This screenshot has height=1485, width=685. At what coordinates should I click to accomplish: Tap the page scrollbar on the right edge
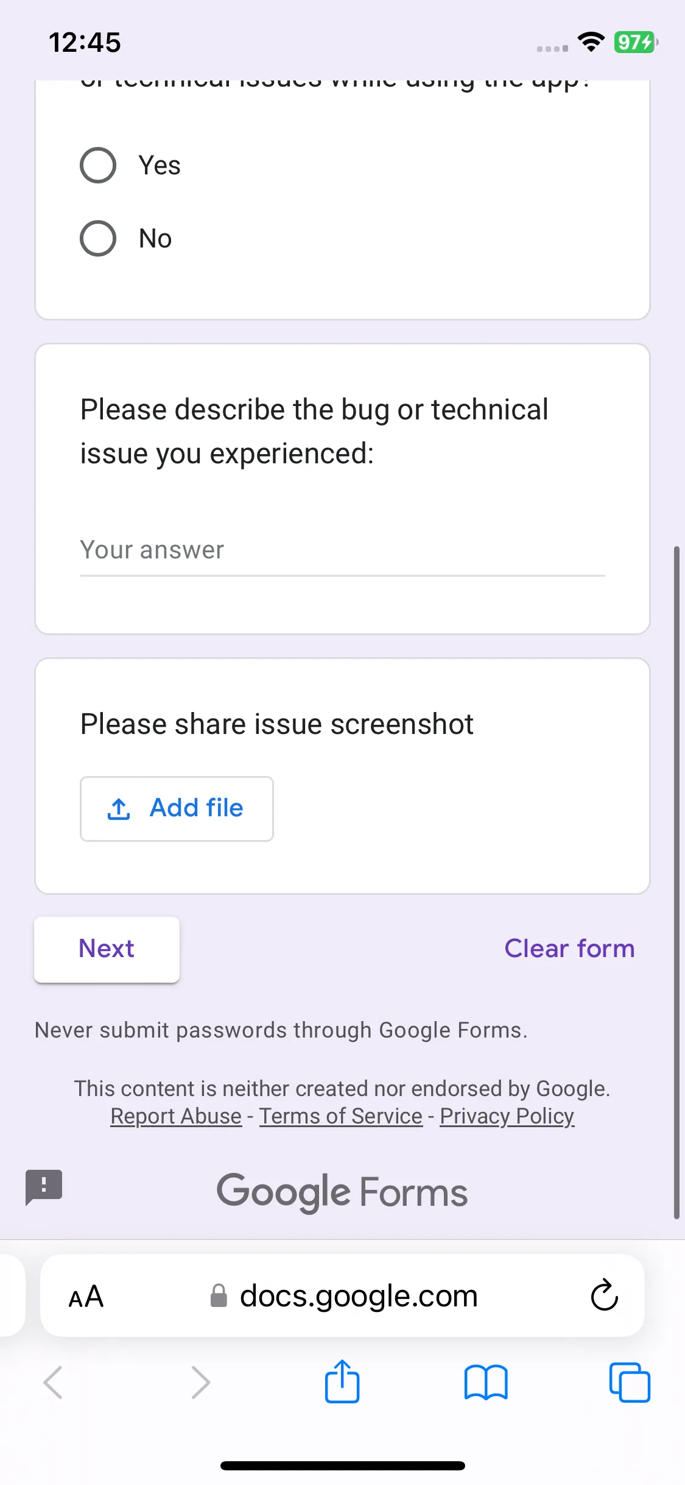[x=676, y=882]
